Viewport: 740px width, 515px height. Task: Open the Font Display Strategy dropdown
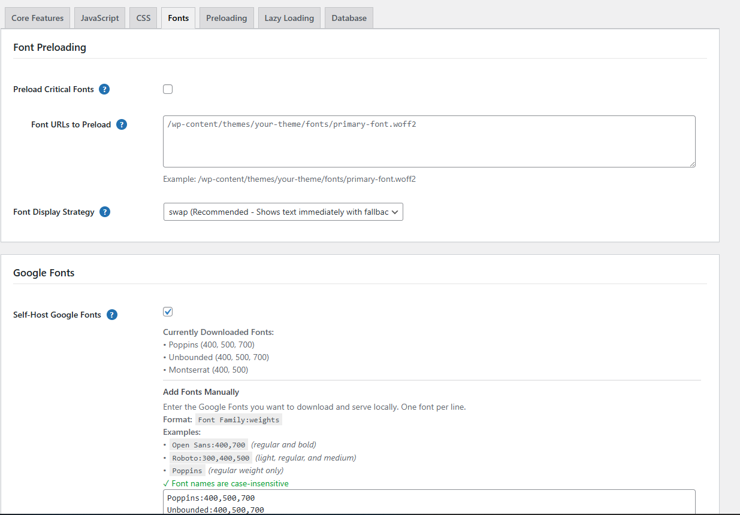[283, 211]
